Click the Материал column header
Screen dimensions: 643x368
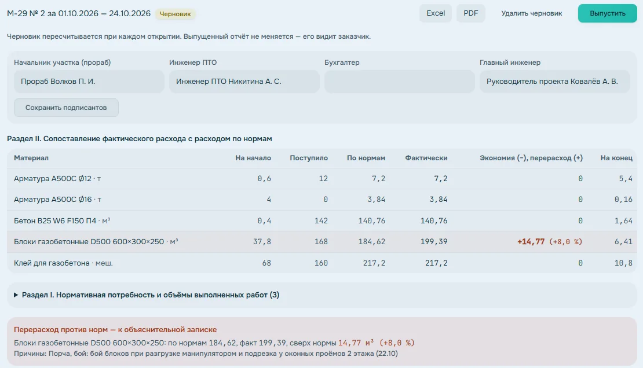(31, 158)
